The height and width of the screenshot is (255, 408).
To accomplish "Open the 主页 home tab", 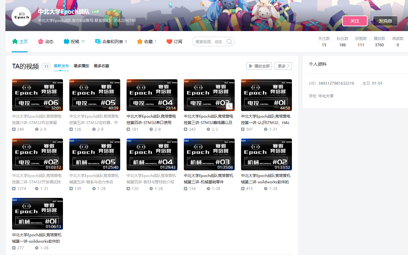I will [x=20, y=42].
